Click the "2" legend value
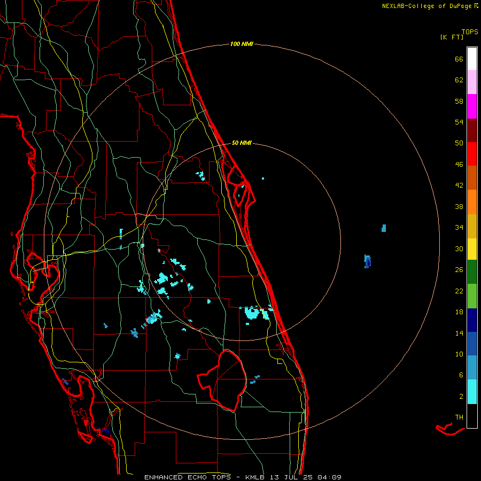Image resolution: width=481 pixels, height=481 pixels. pyautogui.click(x=461, y=397)
